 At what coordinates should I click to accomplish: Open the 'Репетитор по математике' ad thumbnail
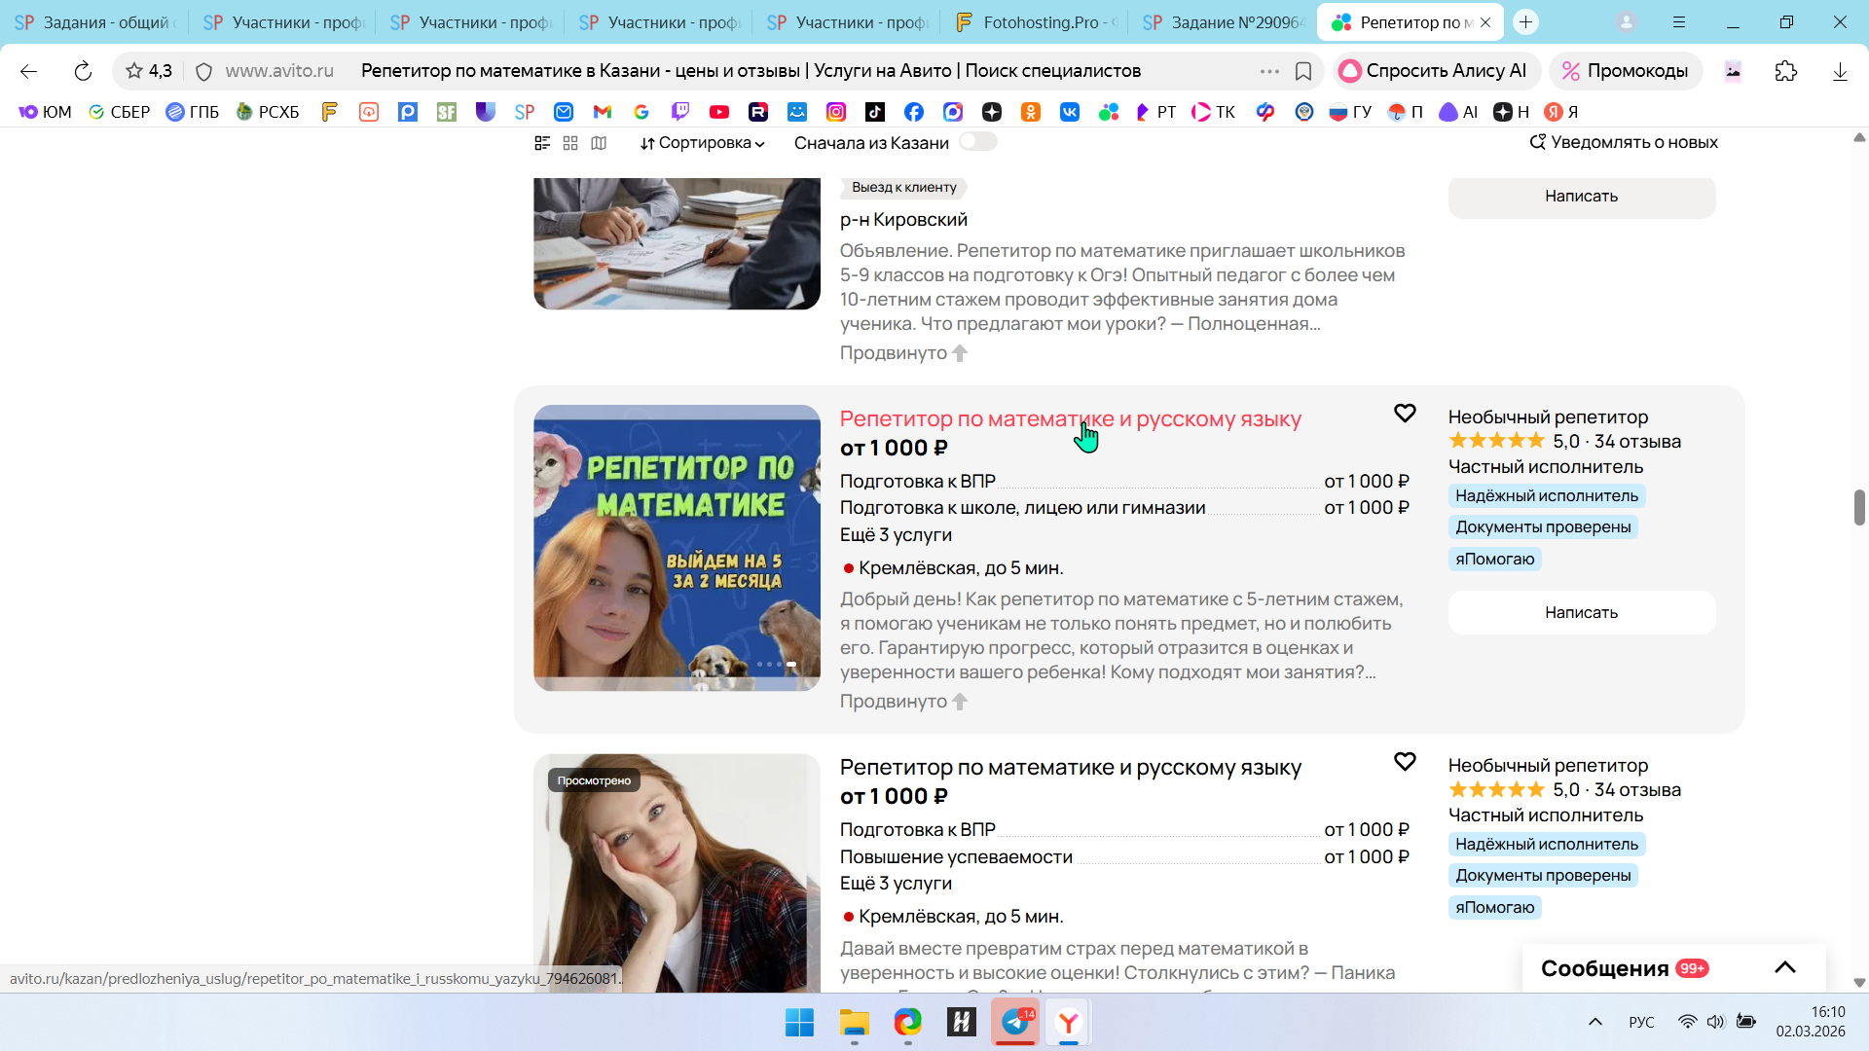(x=677, y=548)
